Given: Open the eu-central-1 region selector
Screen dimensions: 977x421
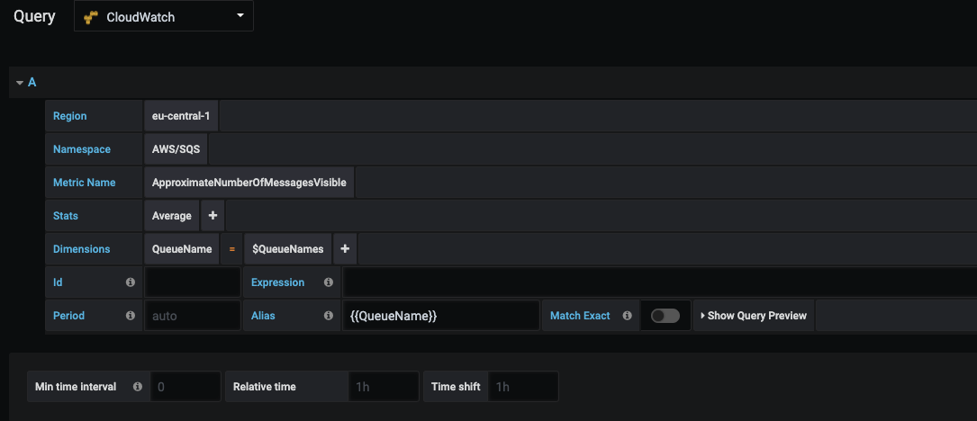Looking at the screenshot, I should click(181, 116).
